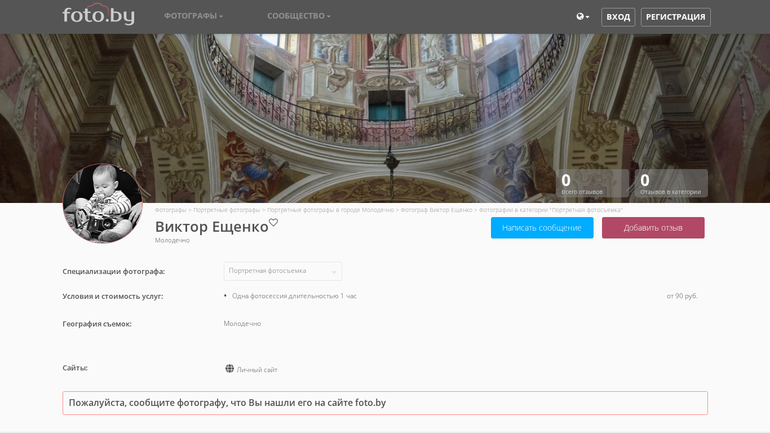Screen dimensions: 770x433
Task: Click the foto.by logo
Action: [x=98, y=15]
